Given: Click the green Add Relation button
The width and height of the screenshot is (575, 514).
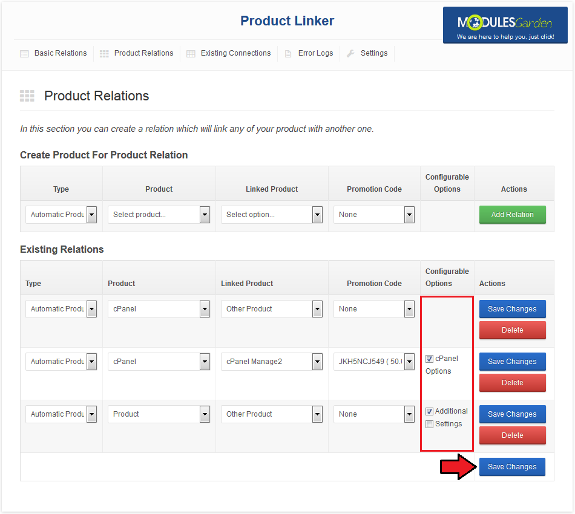Looking at the screenshot, I should [x=512, y=215].
